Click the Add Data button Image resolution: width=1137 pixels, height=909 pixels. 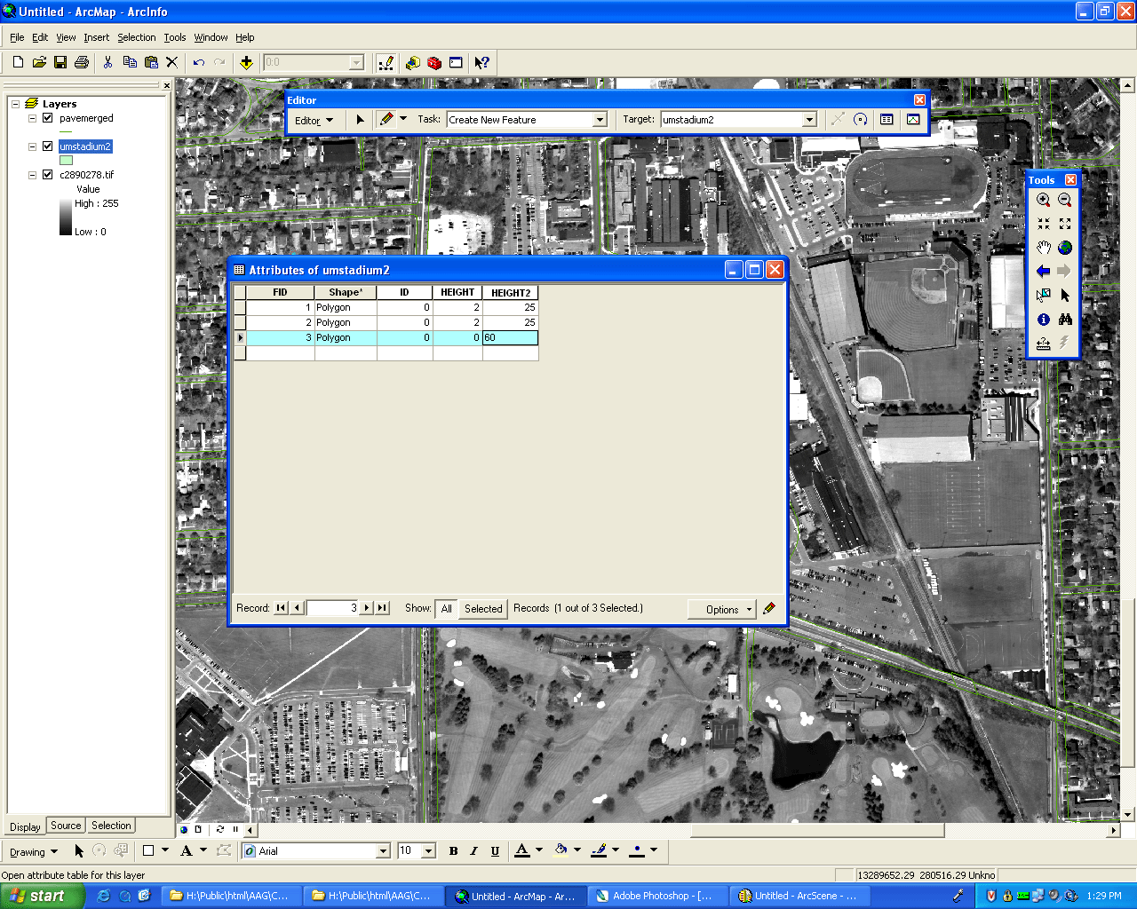pyautogui.click(x=246, y=62)
